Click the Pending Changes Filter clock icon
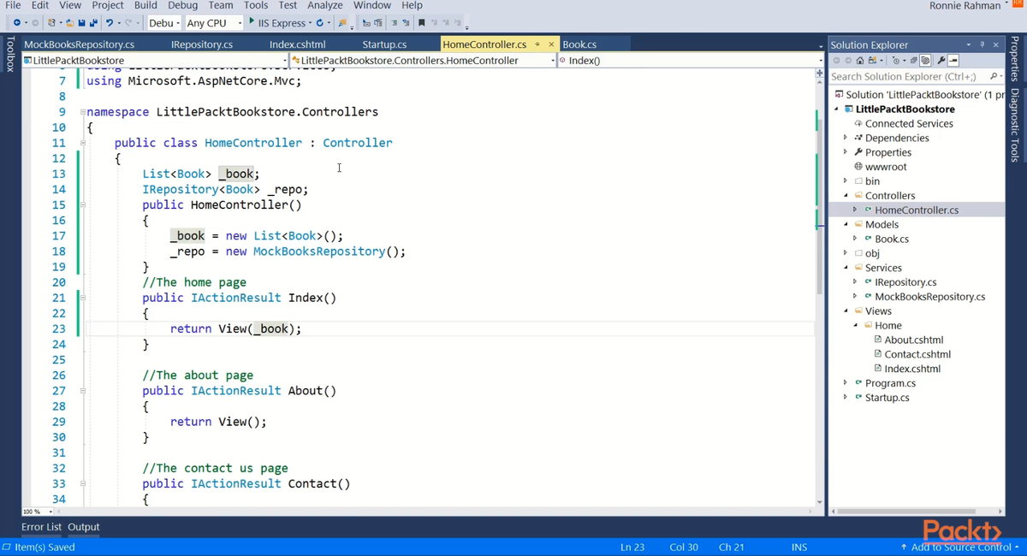 [x=895, y=61]
